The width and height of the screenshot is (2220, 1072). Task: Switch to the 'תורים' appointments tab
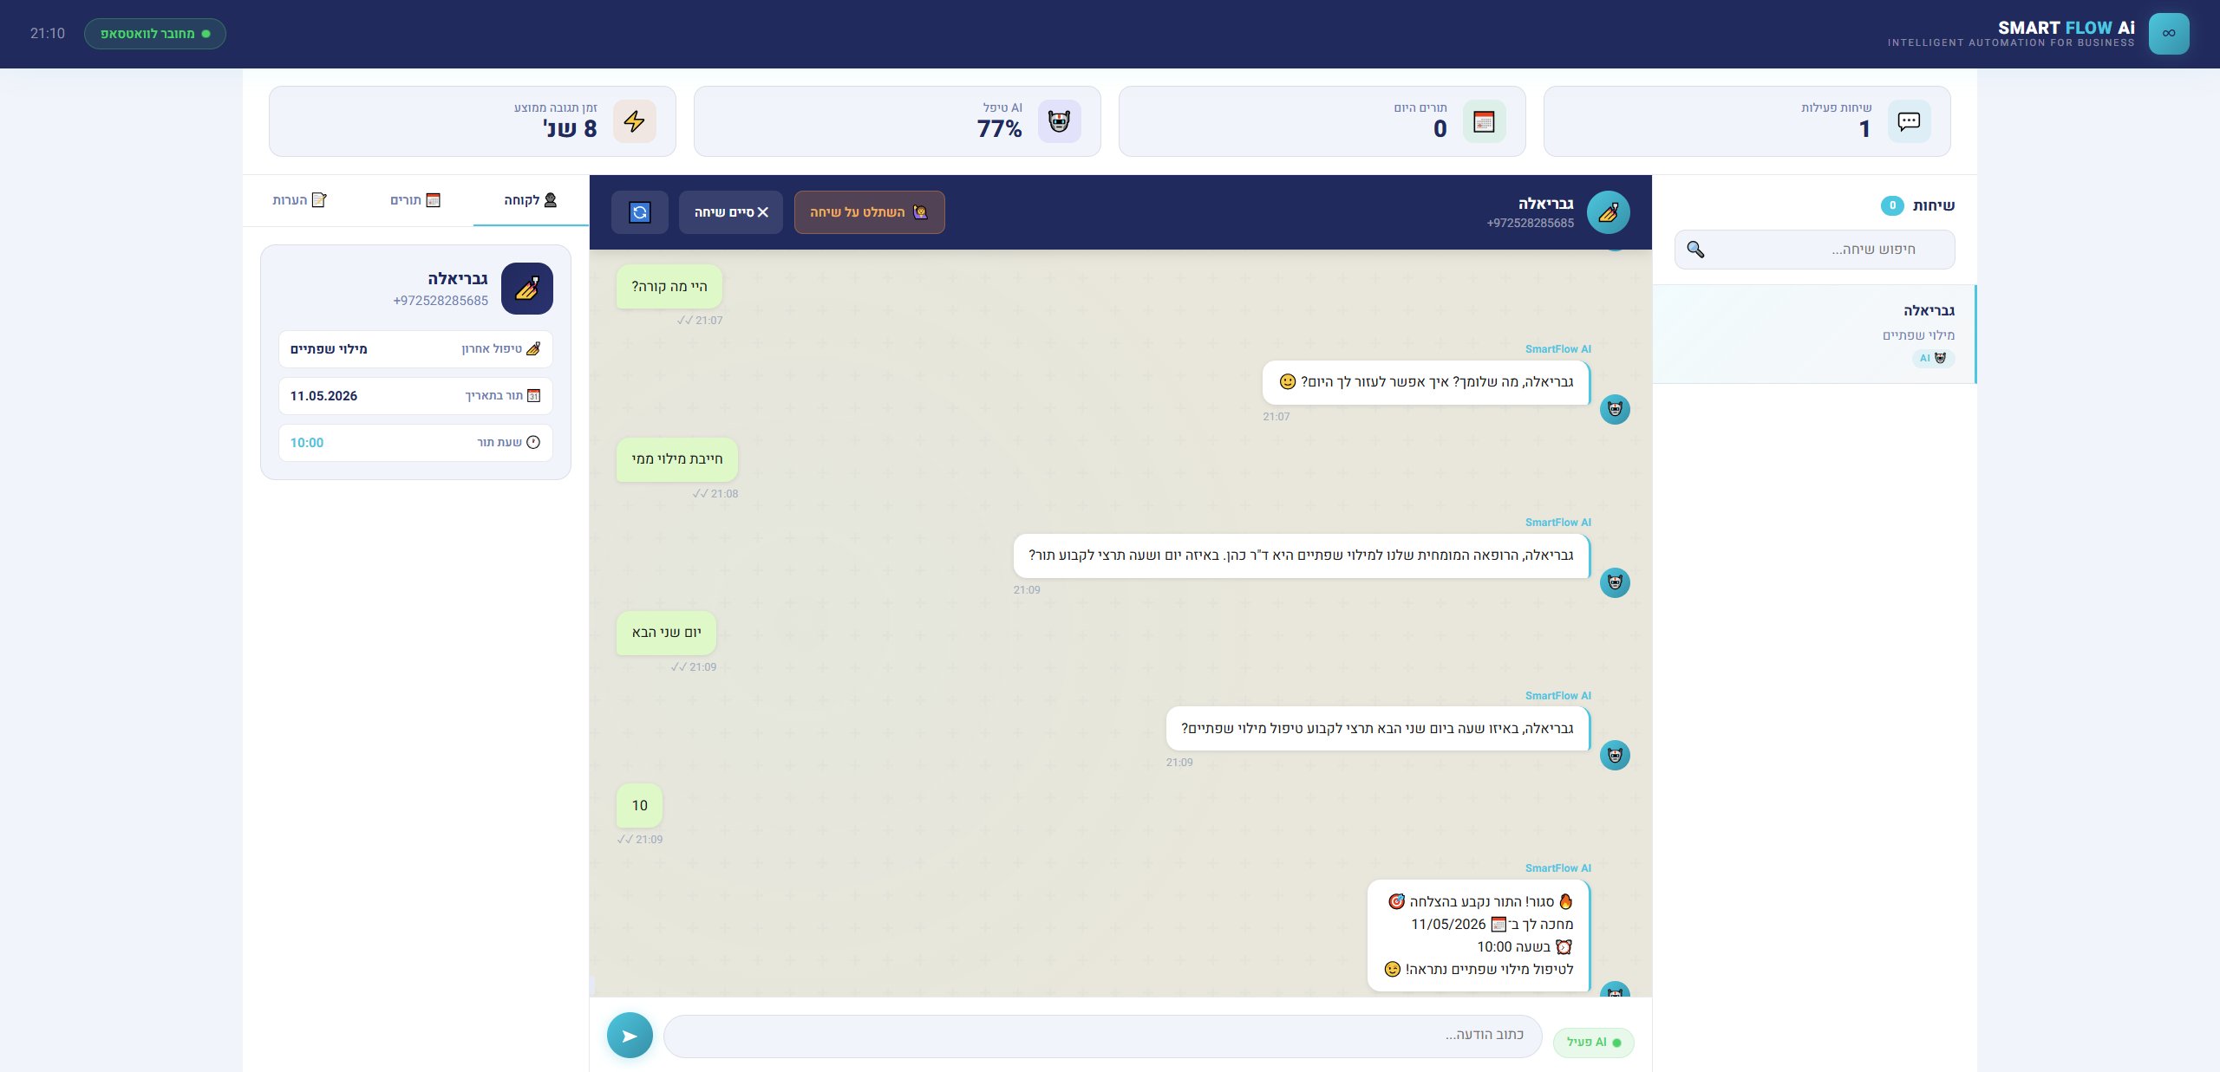tap(415, 200)
